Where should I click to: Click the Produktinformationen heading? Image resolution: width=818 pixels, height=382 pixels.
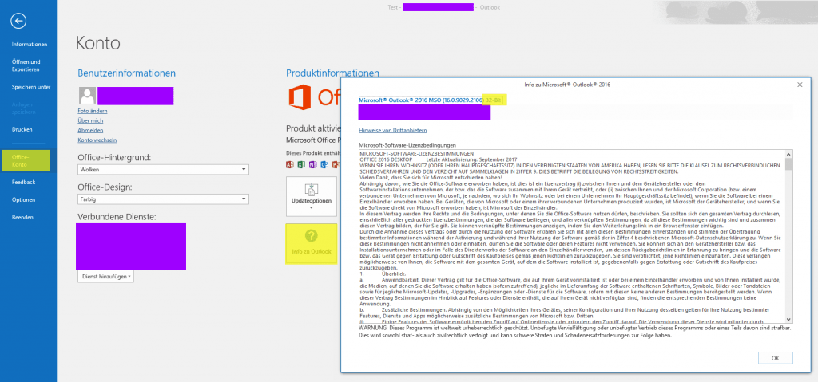pyautogui.click(x=333, y=73)
